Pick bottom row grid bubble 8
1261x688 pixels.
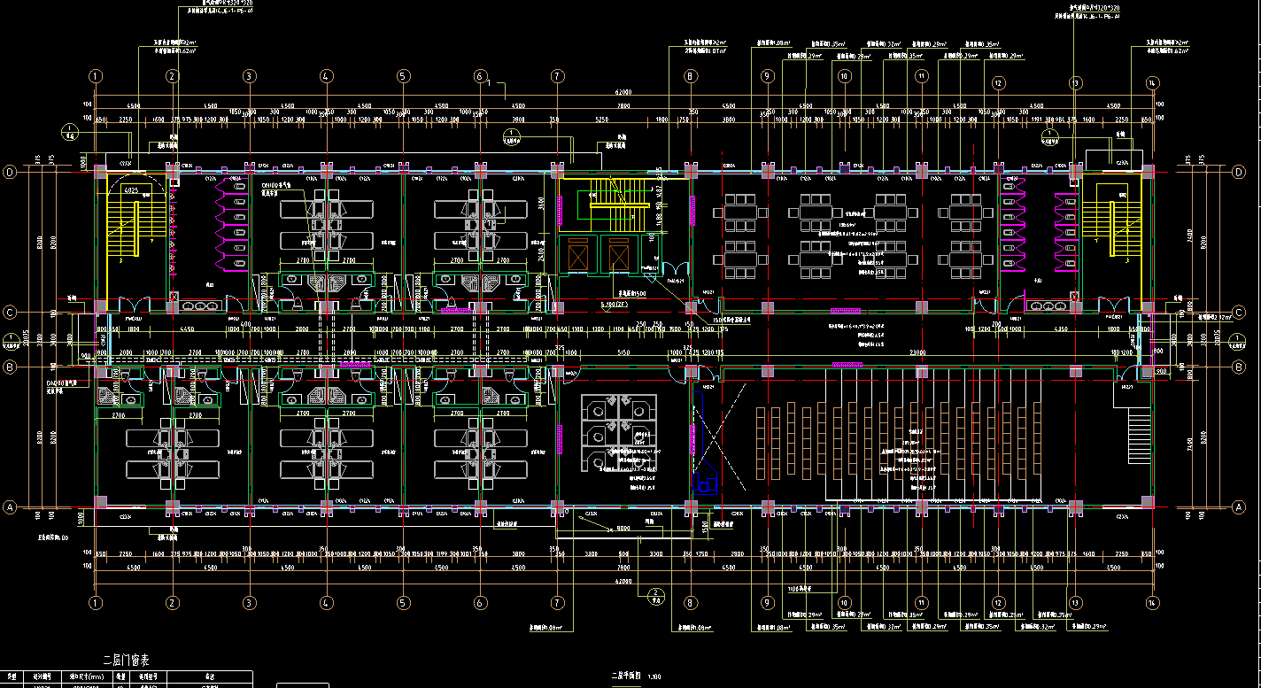[x=690, y=602]
